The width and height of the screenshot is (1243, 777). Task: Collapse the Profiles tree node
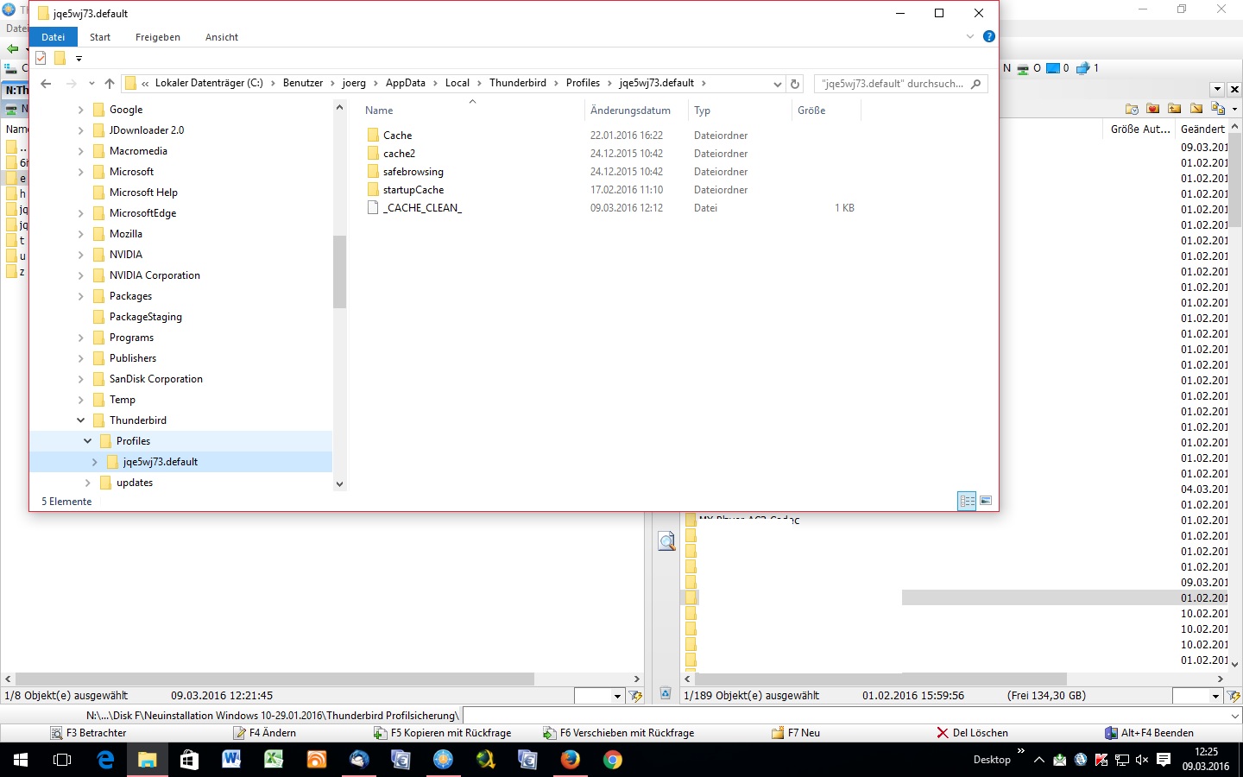[87, 441]
